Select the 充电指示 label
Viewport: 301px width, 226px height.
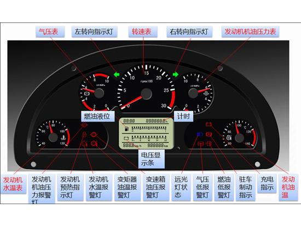click(x=267, y=184)
